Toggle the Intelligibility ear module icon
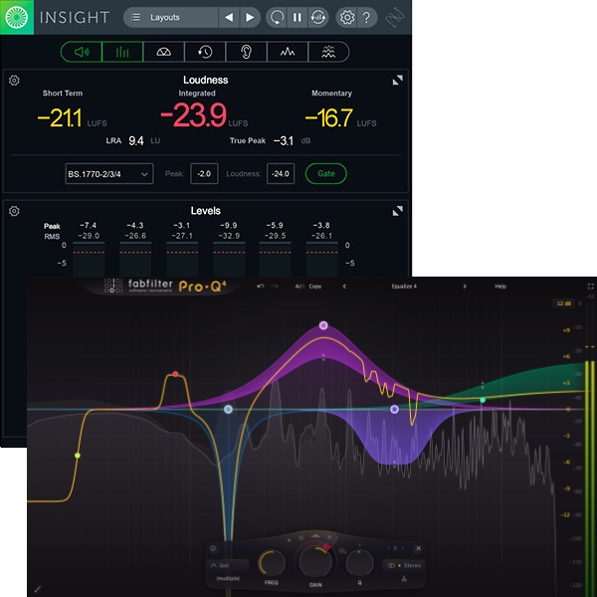Screen dimensions: 597x597 tap(247, 52)
